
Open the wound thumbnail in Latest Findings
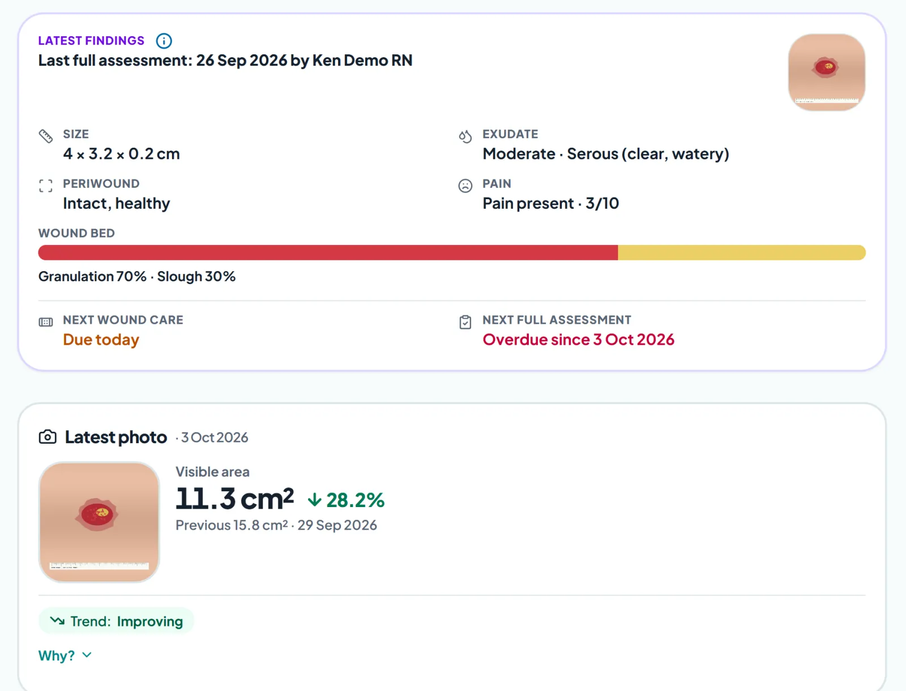[826, 72]
